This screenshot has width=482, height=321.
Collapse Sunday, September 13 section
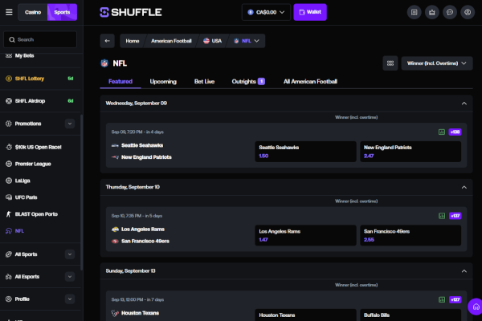tap(464, 271)
